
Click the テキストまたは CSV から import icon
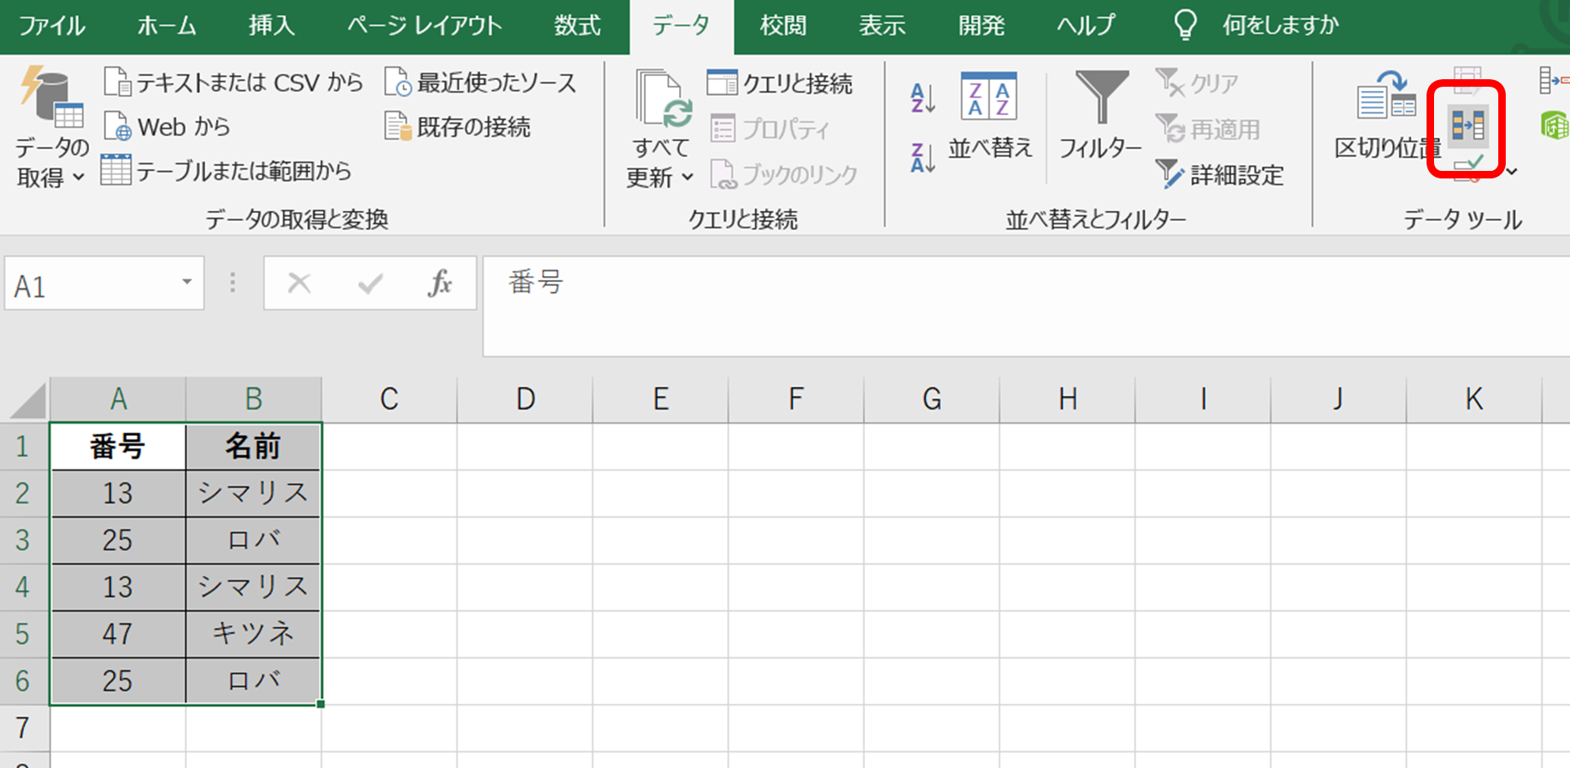coord(117,83)
